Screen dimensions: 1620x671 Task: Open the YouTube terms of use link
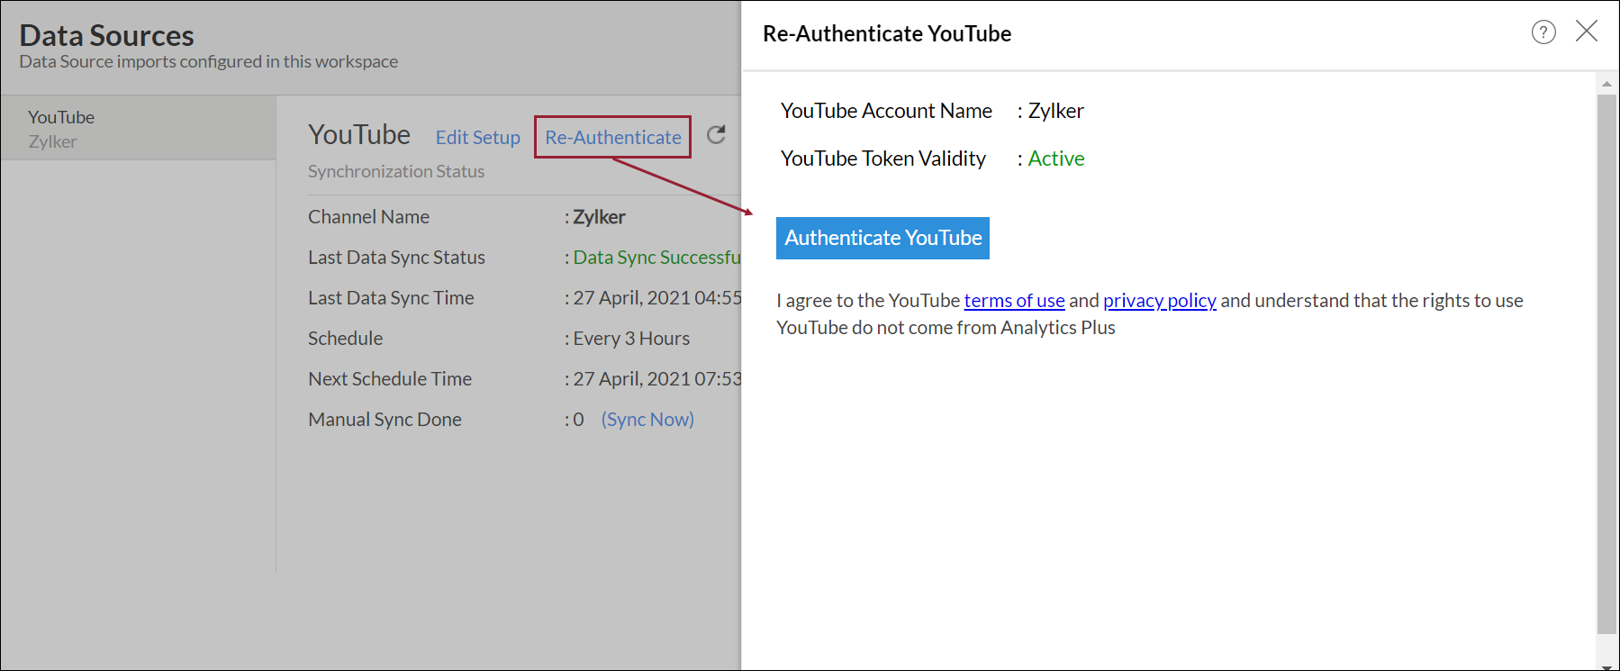pos(1014,301)
